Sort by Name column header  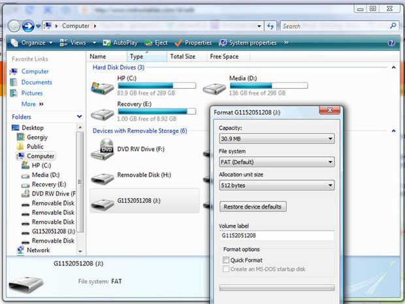click(106, 56)
